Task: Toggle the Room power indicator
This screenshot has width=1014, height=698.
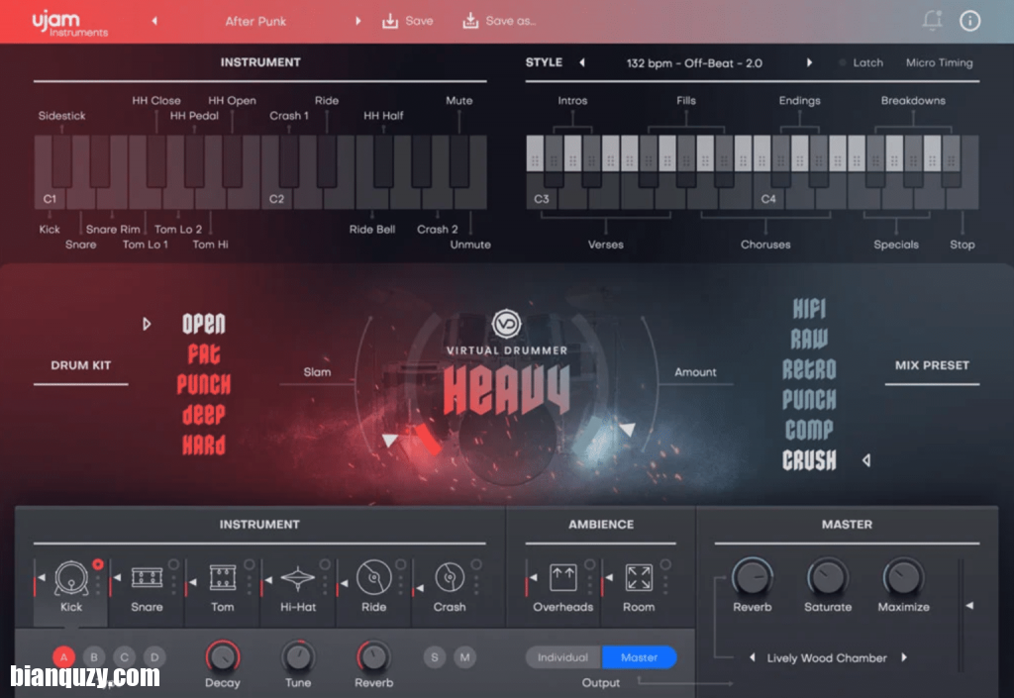Action: tap(665, 565)
